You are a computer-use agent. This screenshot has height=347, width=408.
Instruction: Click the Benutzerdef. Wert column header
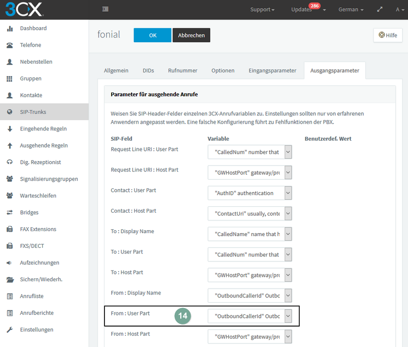point(328,139)
